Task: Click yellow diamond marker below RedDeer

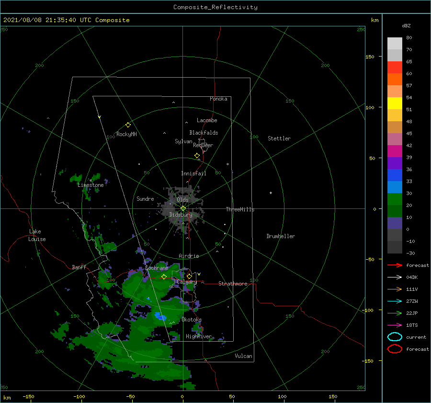Action: tap(197, 156)
